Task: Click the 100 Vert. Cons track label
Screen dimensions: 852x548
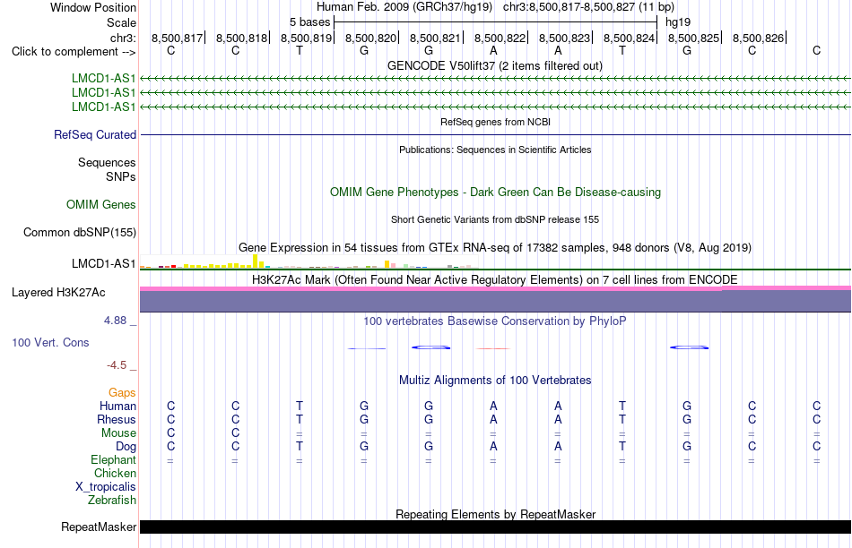Action: click(x=50, y=342)
